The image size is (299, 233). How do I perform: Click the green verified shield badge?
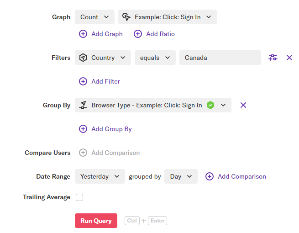pos(210,105)
